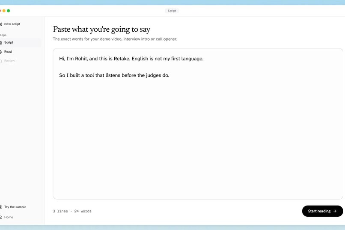The image size is (345, 230).
Task: Open the Review step
Action: coord(21,61)
